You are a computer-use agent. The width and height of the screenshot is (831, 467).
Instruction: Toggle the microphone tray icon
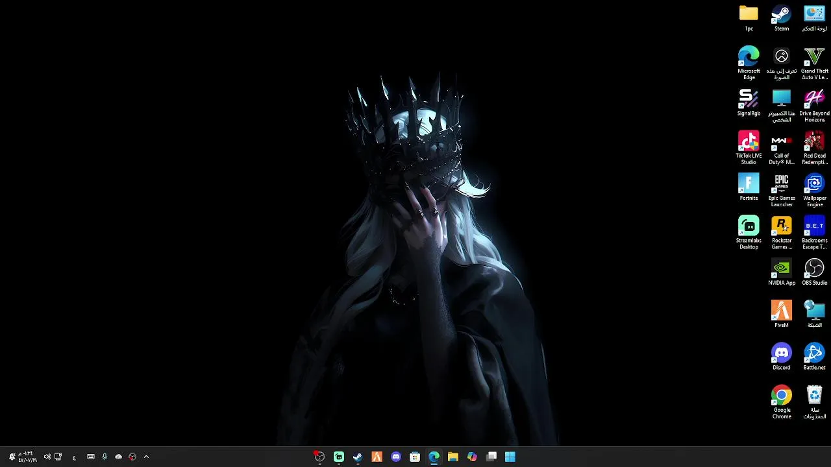[x=105, y=457]
